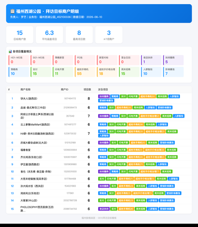198x227 pixels.
Task: Click the purple tag in row 1
Action: (x=104, y=96)
